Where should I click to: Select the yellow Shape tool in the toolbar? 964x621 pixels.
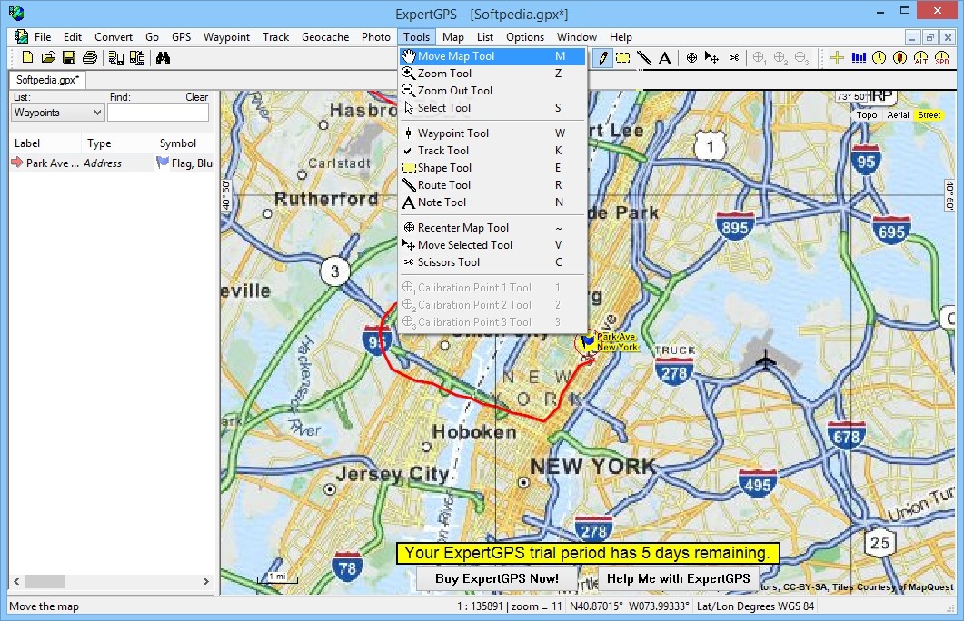tap(623, 58)
